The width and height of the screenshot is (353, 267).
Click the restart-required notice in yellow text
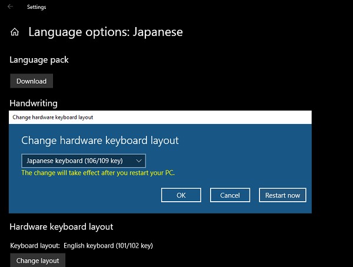(x=98, y=173)
